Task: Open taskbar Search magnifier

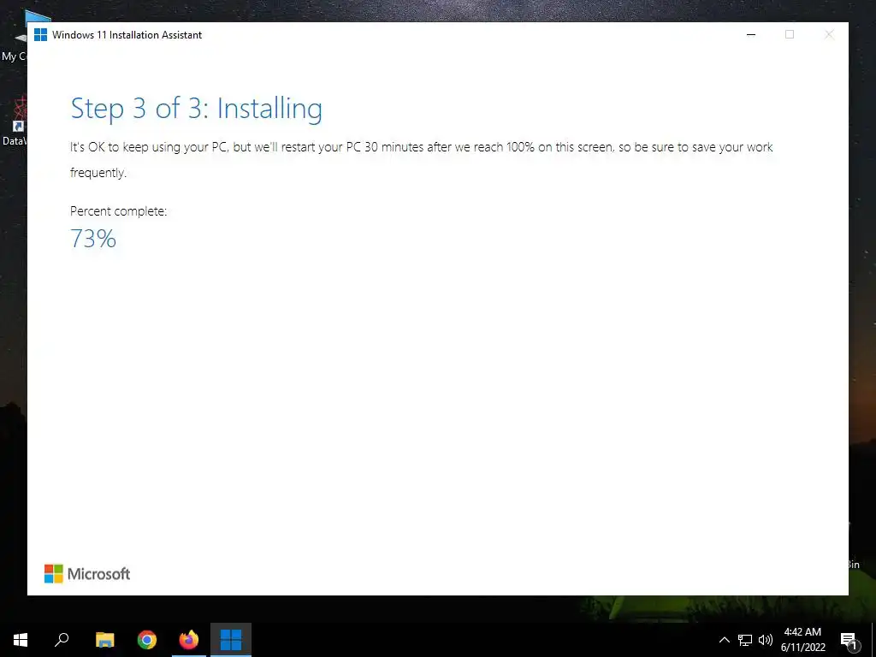Action: (62, 640)
